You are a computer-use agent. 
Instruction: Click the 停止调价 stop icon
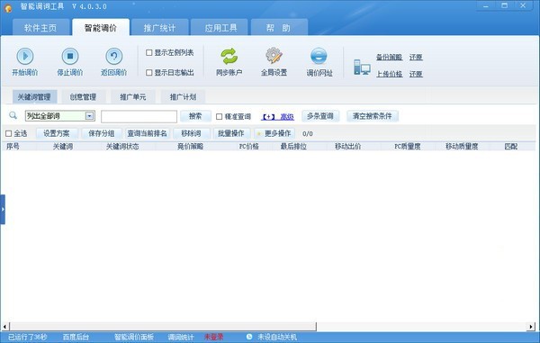point(70,56)
